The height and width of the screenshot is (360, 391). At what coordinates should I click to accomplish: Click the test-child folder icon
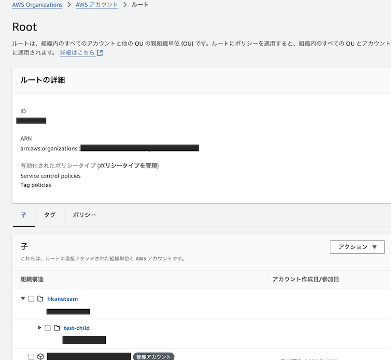(57, 328)
